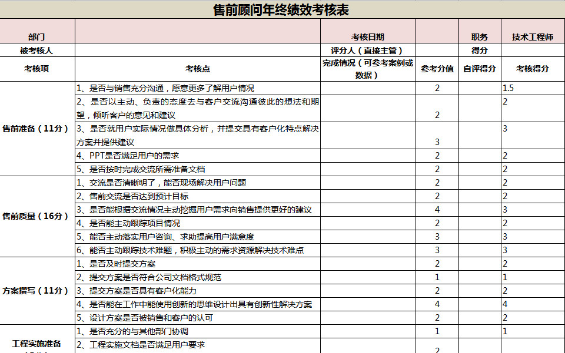Click the 方案撰写（11分）section cell
The height and width of the screenshot is (353, 565).
click(x=36, y=290)
